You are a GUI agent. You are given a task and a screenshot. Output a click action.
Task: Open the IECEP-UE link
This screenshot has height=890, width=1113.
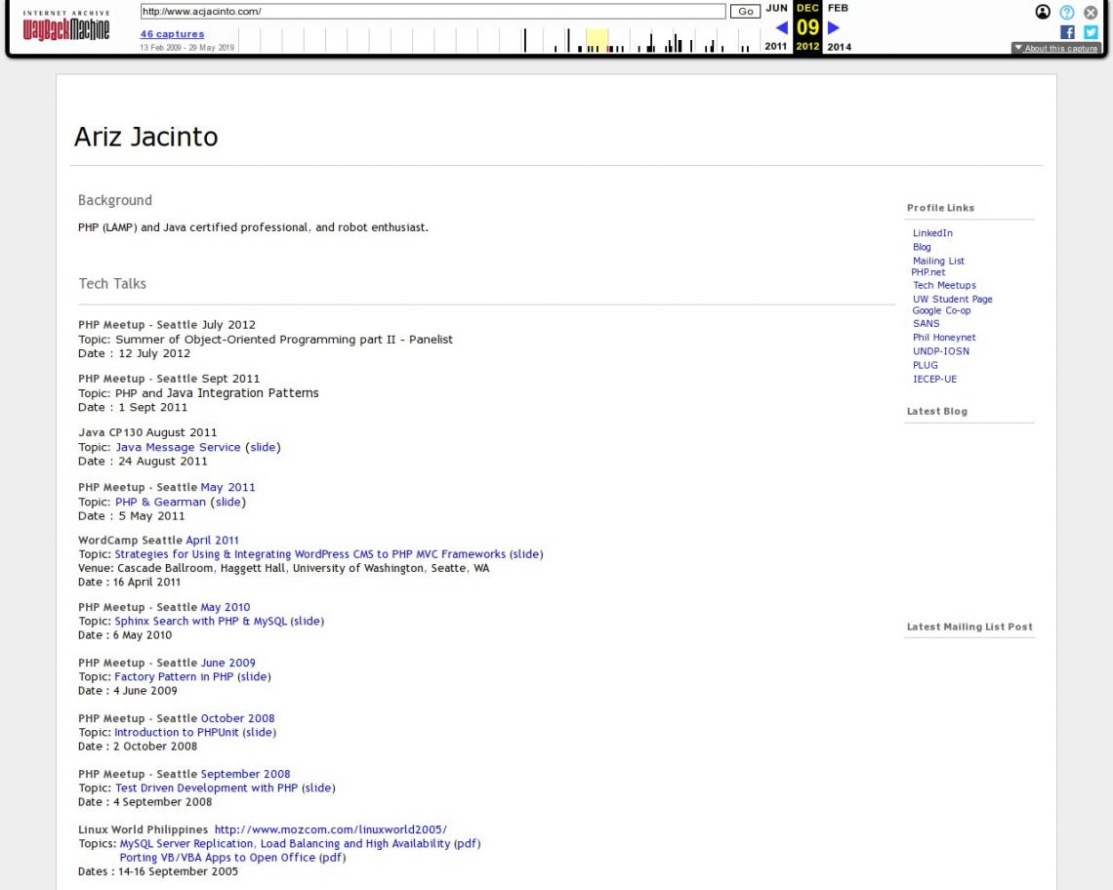point(935,379)
